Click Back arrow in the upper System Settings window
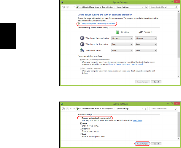 click(x=63, y=7)
